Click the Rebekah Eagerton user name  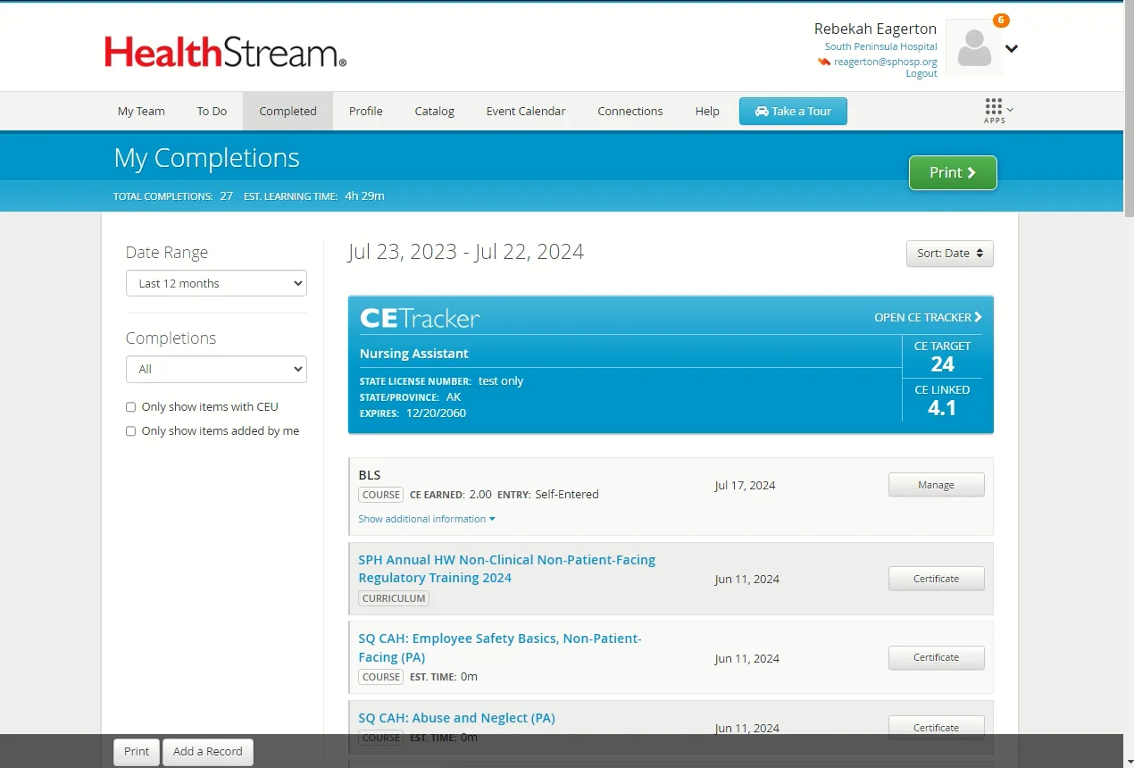click(875, 29)
